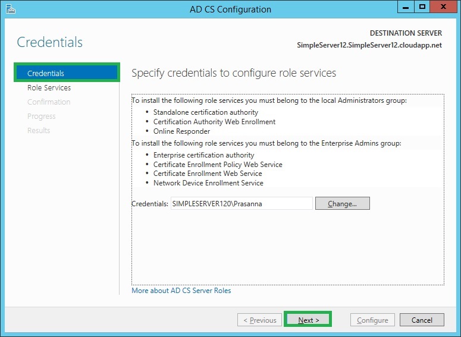Click the Configure button
The image size is (461, 337).
[372, 320]
